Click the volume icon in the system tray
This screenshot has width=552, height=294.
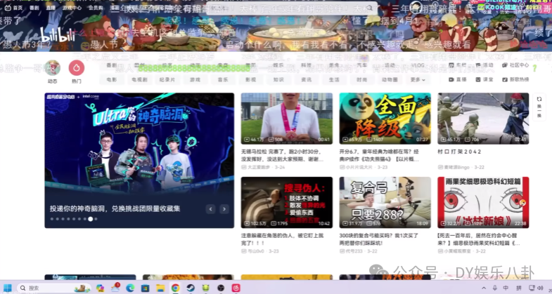click(540, 288)
